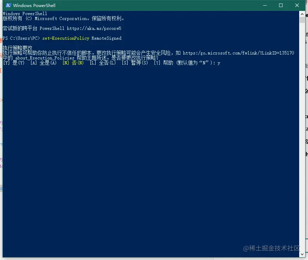Click the 'Windows PowerShell' title text
The height and width of the screenshot is (260, 308).
click(34, 6)
